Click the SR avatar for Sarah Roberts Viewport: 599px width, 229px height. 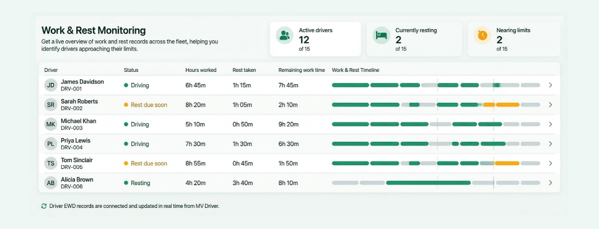coord(51,105)
